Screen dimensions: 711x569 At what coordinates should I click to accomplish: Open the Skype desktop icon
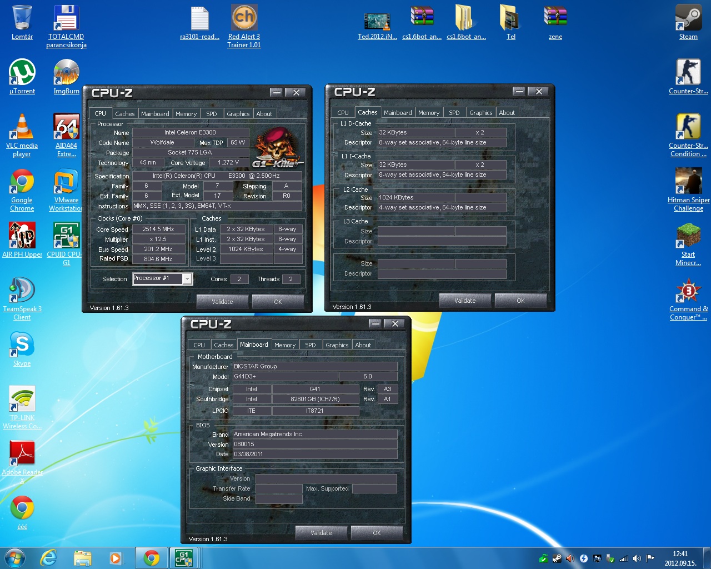(x=22, y=345)
